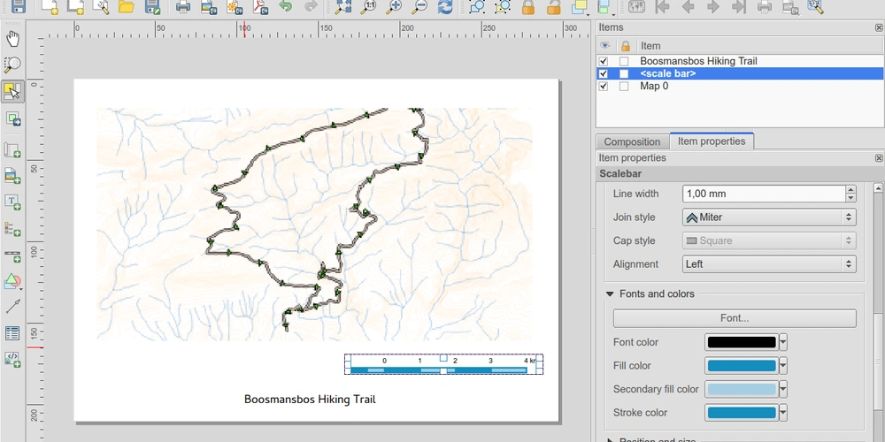
Task: Open the Secondary fill color dropdown arrow
Action: point(783,389)
